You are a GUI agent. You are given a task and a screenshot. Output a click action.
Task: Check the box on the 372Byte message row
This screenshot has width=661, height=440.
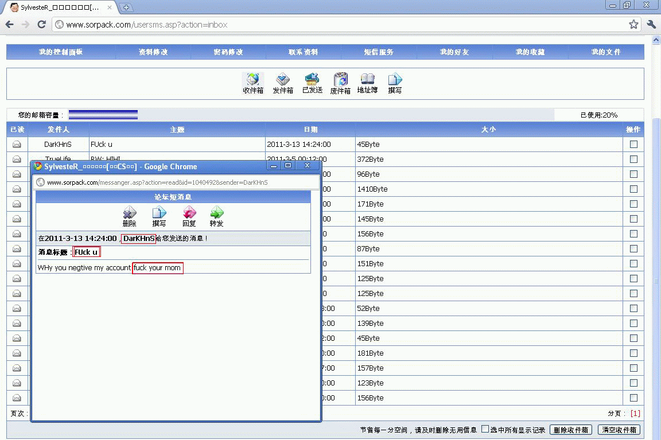[633, 159]
